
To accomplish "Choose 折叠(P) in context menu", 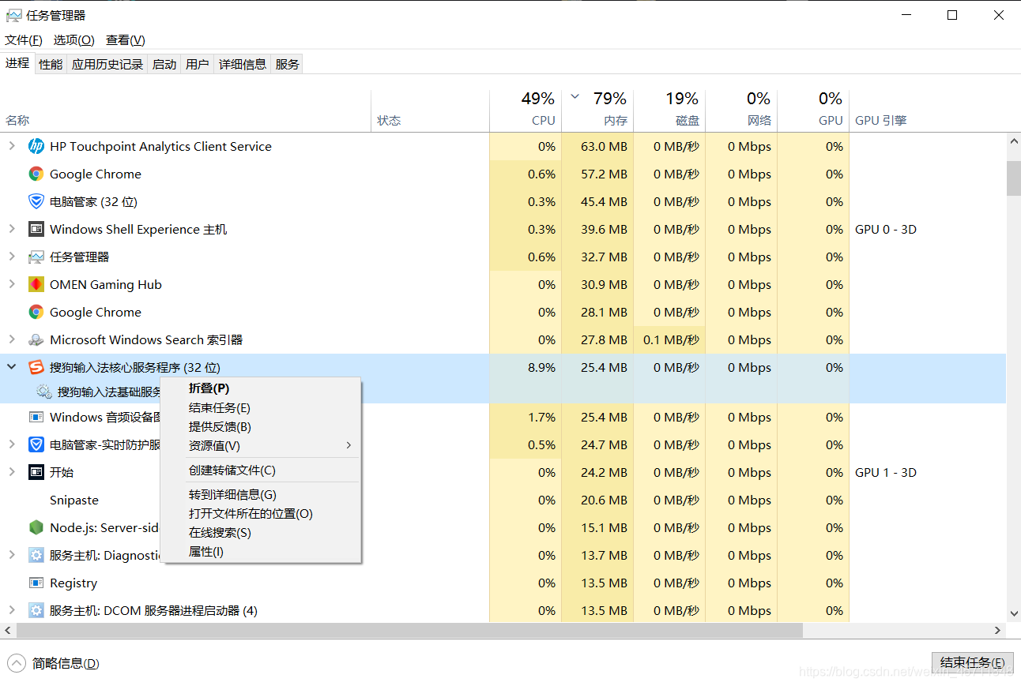I will coord(261,388).
